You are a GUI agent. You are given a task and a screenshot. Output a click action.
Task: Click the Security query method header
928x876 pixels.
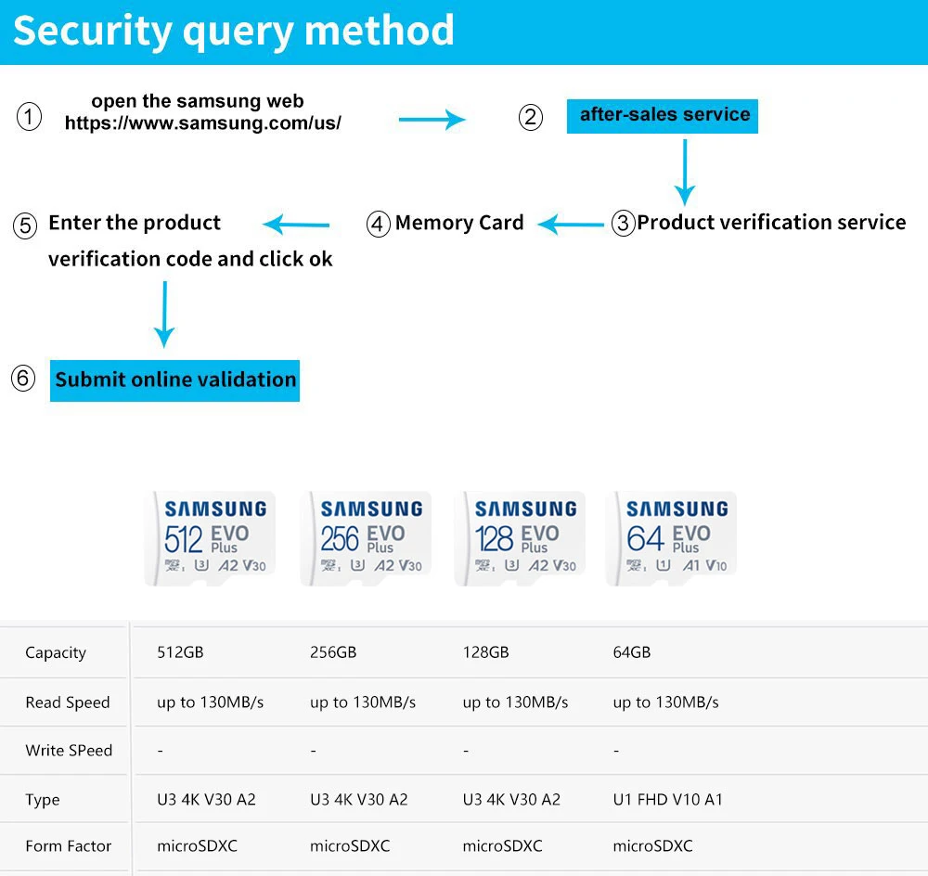234,31
